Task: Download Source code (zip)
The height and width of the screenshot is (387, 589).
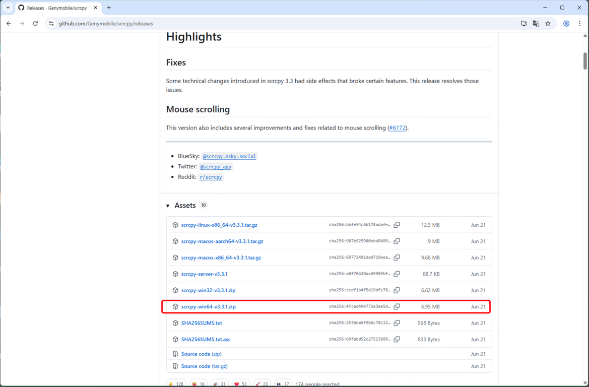Action: 202,354
